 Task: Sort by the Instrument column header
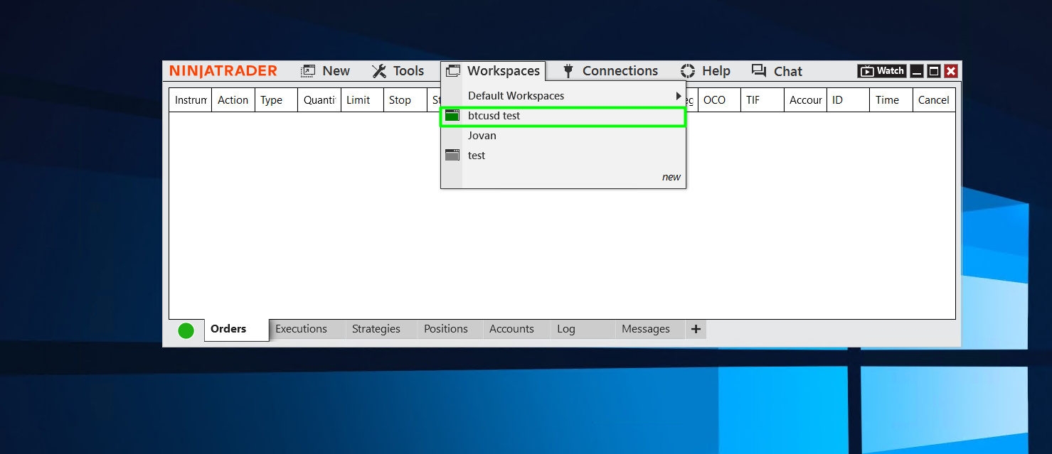pyautogui.click(x=191, y=100)
